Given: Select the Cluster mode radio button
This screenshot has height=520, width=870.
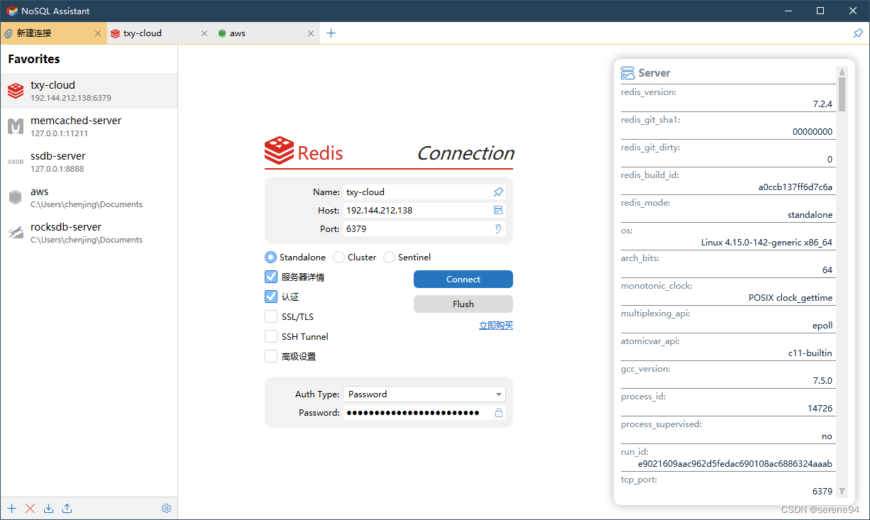Looking at the screenshot, I should [338, 258].
